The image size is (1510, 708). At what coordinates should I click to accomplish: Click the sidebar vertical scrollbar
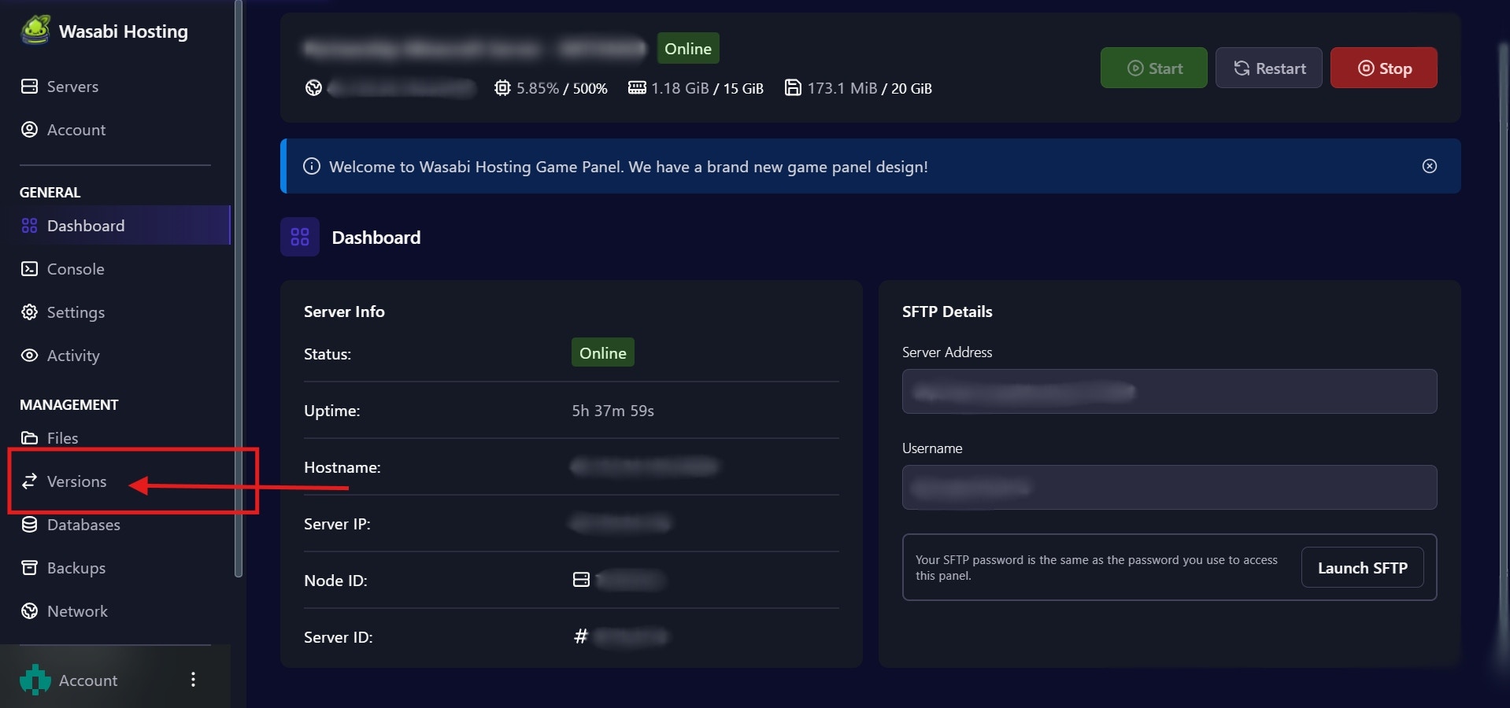tap(239, 288)
